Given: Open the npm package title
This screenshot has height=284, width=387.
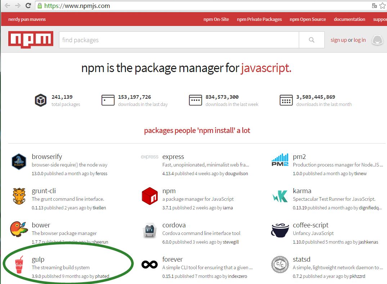Looking at the screenshot, I should pos(169,191).
